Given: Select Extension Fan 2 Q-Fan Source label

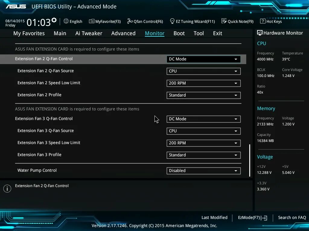Looking at the screenshot, I should (46, 71).
